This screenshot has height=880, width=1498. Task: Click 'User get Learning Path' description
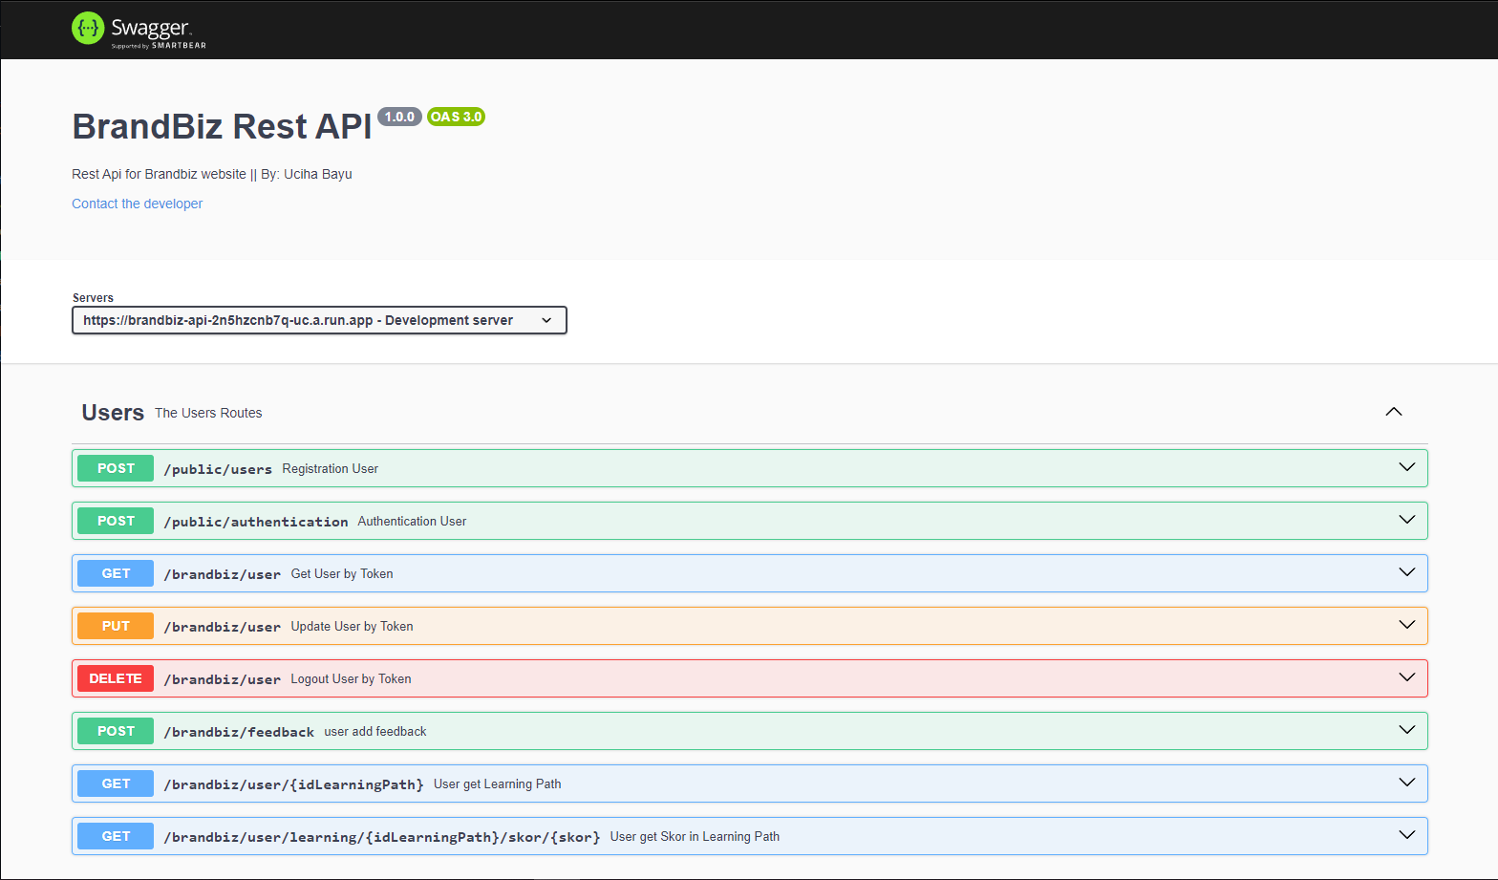pyautogui.click(x=498, y=783)
